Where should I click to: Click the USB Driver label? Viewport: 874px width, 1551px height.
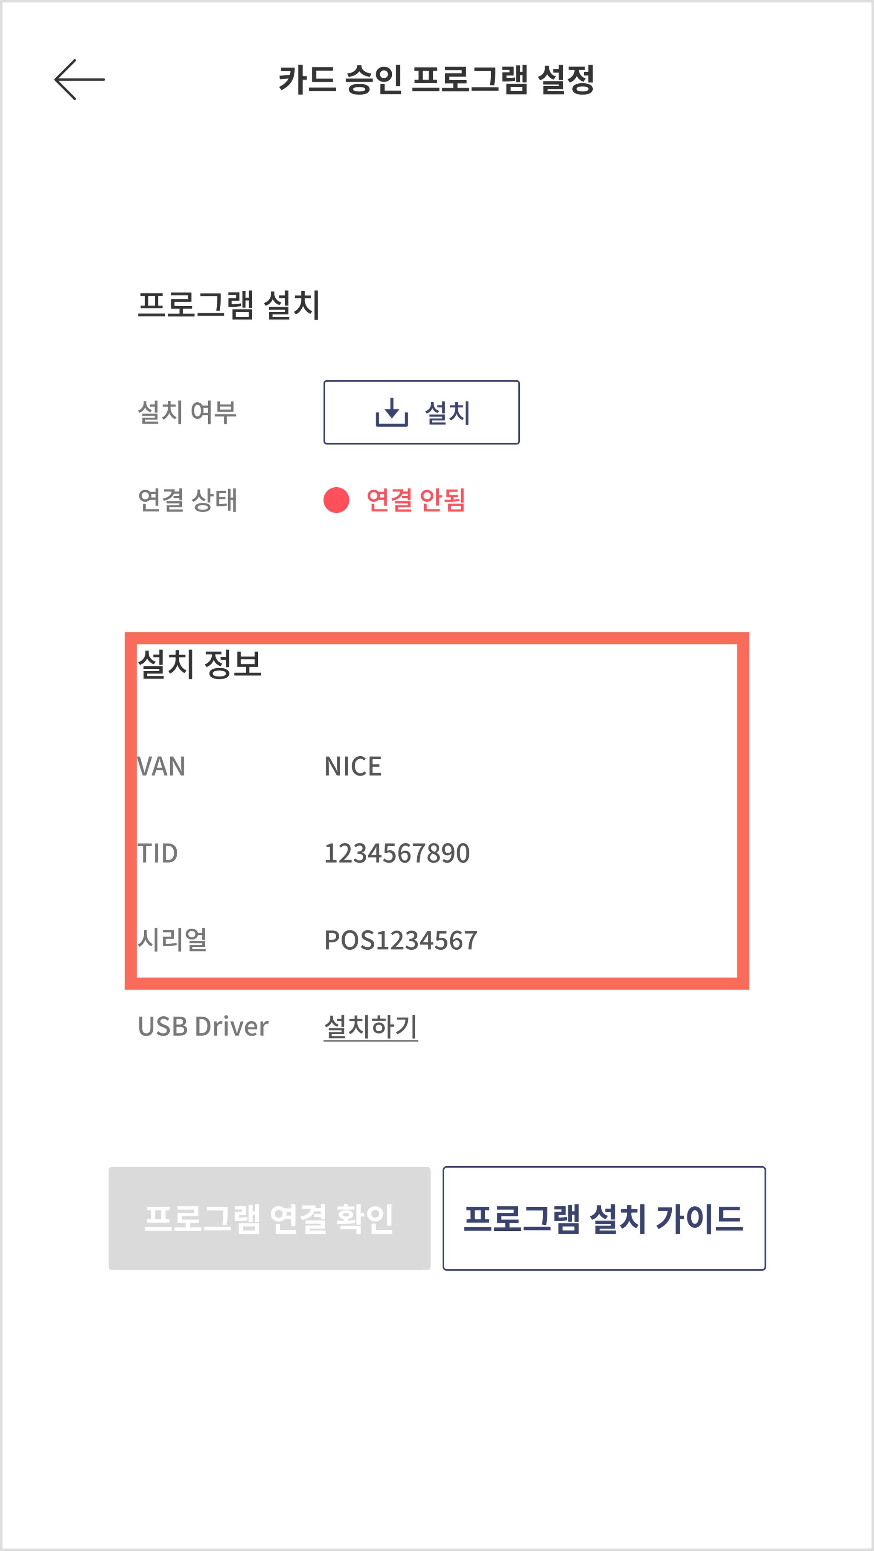(x=203, y=1027)
